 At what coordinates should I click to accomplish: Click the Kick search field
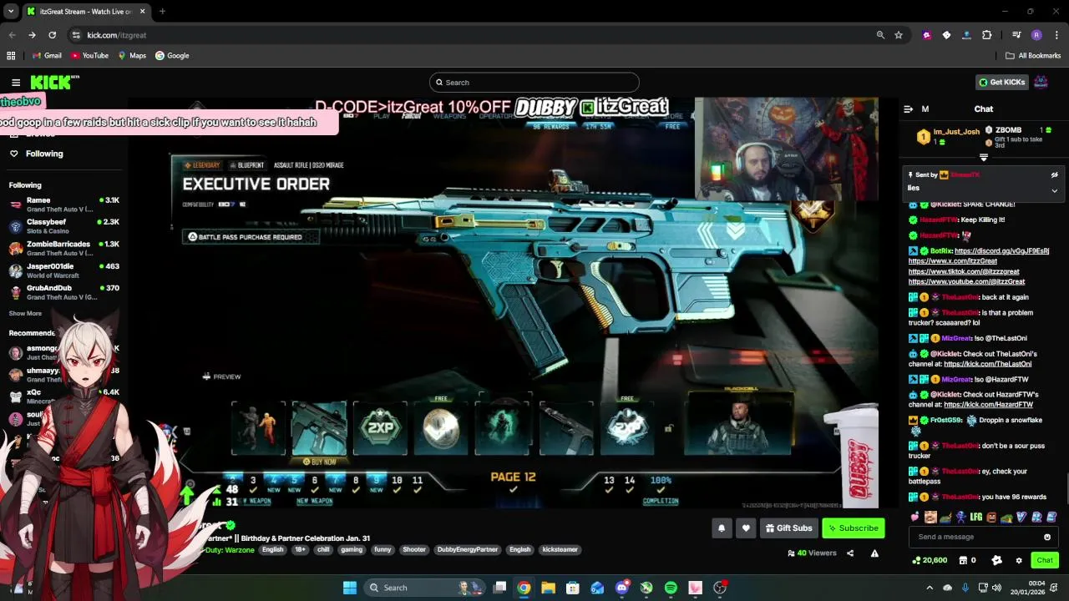click(x=534, y=83)
